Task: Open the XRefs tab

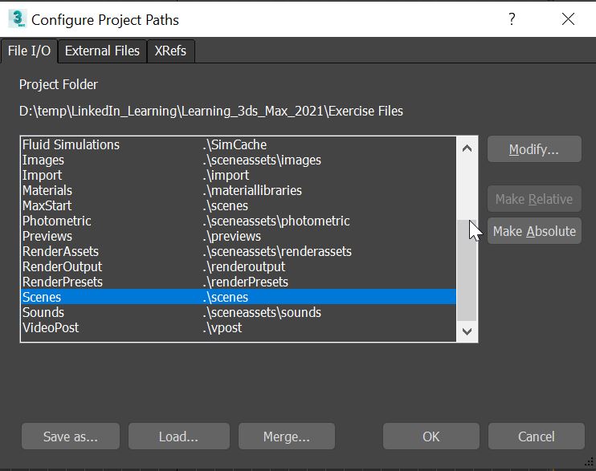Action: (x=170, y=51)
